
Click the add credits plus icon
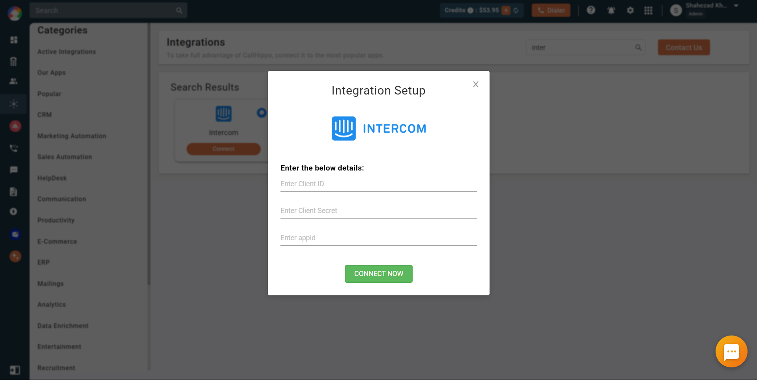coord(506,10)
